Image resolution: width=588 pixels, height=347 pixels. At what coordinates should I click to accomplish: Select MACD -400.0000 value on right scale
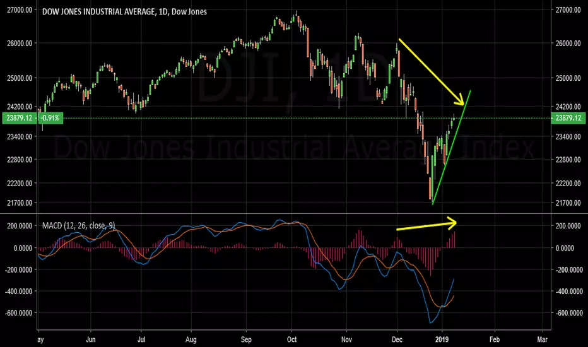(569, 291)
